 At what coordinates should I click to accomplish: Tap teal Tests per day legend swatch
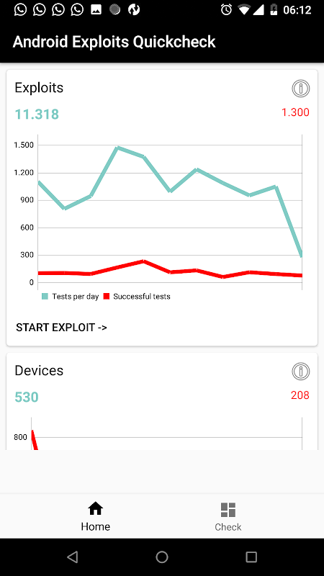coord(45,297)
